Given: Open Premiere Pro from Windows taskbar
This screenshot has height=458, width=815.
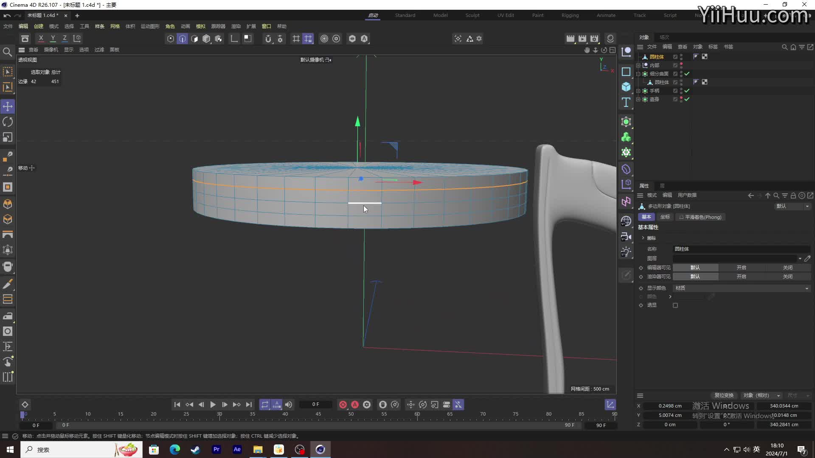Looking at the screenshot, I should 216,450.
